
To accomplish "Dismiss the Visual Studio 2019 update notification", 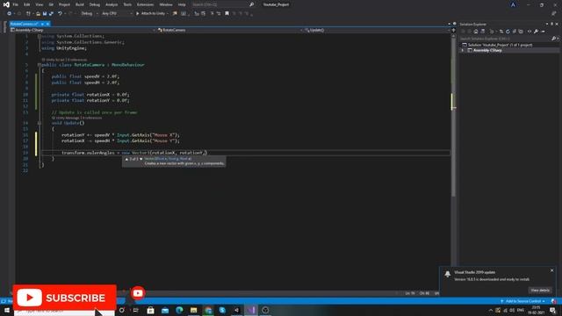I will pos(552,270).
